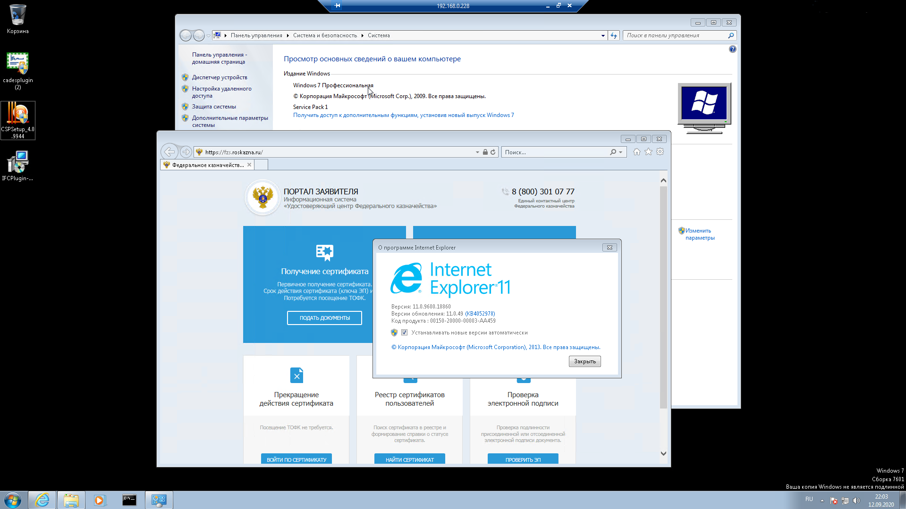906x509 pixels.
Task: Click the Control Panel search input field
Action: tap(675, 35)
